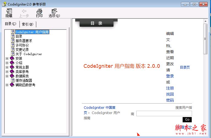Click the page icon beside 服务器要求
This screenshot has height=138, width=211.
coord(13,41)
